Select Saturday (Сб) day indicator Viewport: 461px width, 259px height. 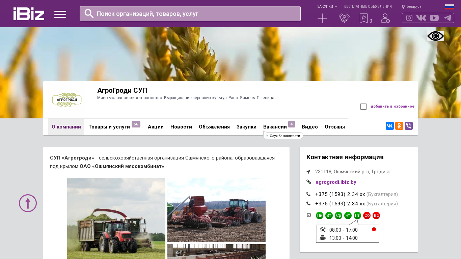(x=367, y=215)
